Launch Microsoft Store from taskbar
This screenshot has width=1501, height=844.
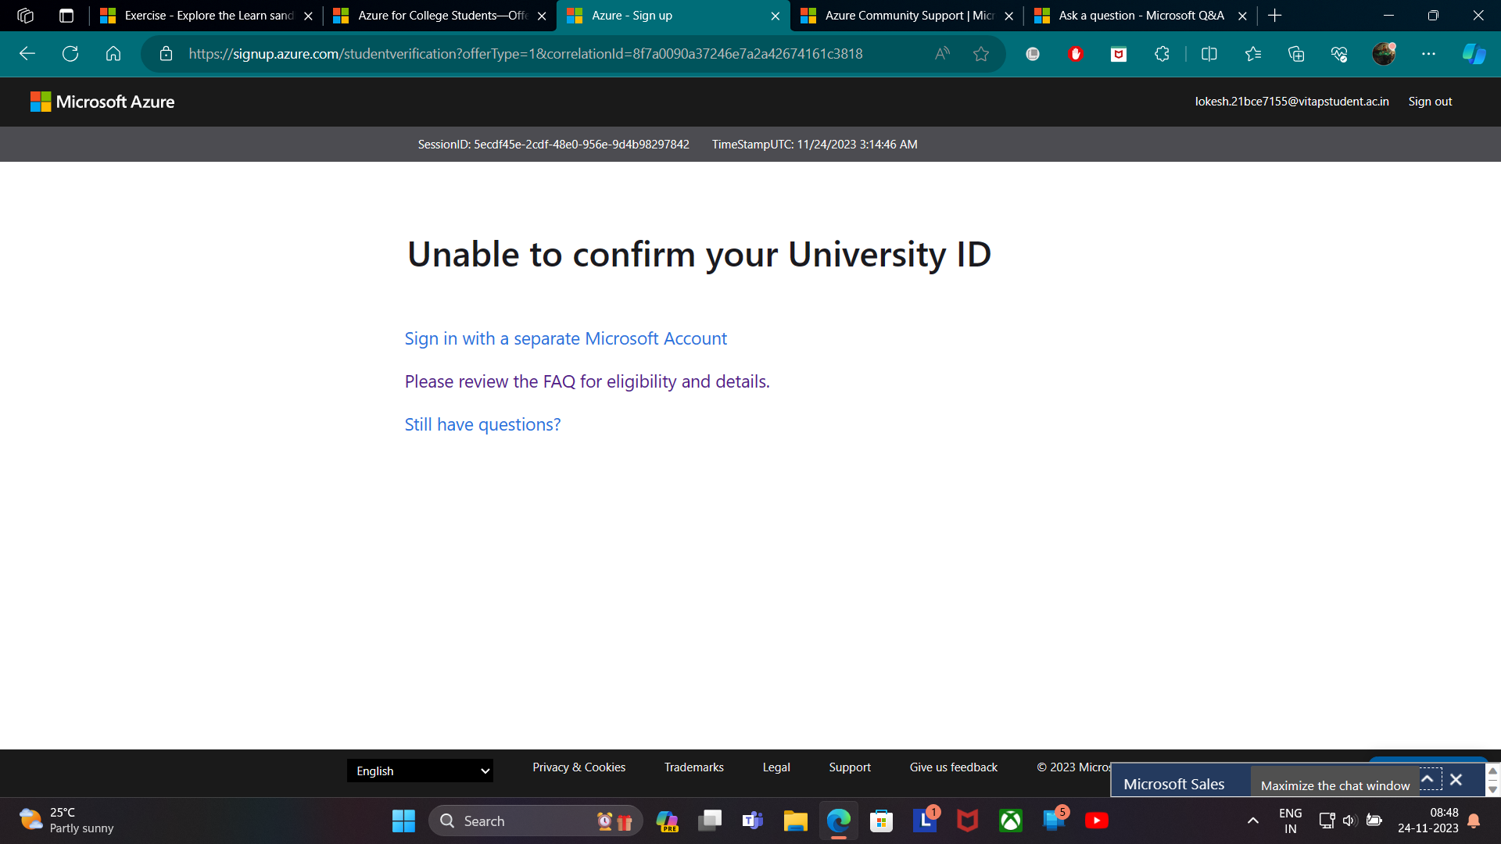click(x=882, y=821)
